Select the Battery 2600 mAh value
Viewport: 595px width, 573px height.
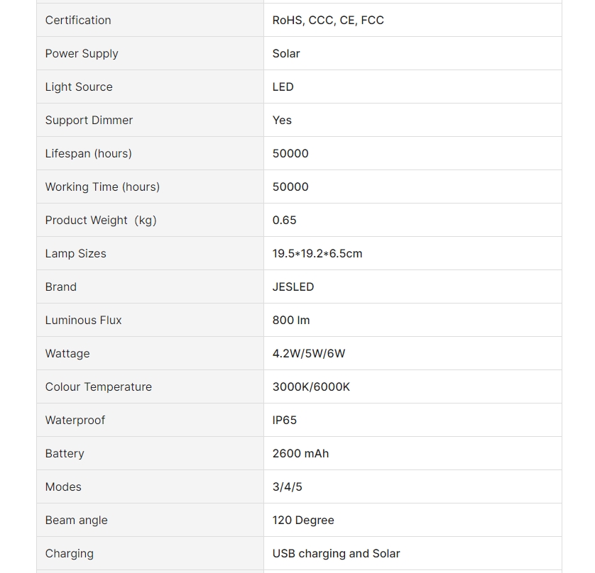tap(300, 454)
